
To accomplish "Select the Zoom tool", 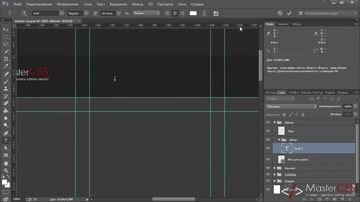I will click(6, 171).
